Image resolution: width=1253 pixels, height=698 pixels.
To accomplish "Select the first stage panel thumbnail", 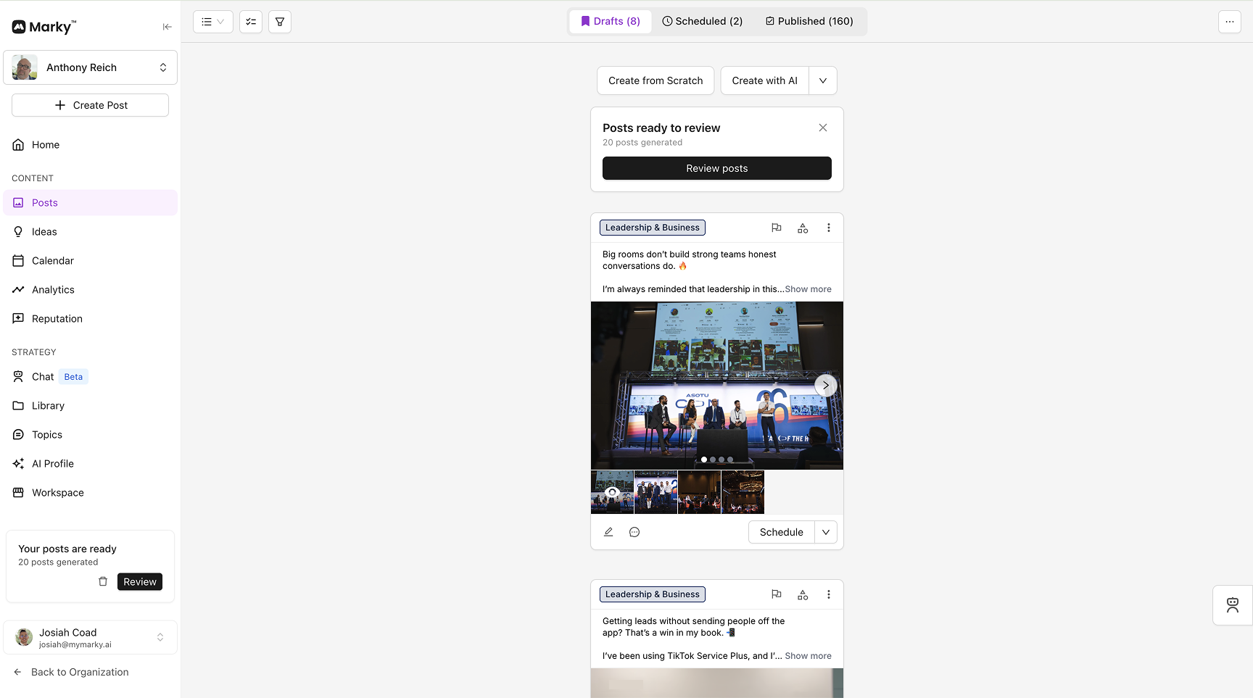I will (612, 492).
